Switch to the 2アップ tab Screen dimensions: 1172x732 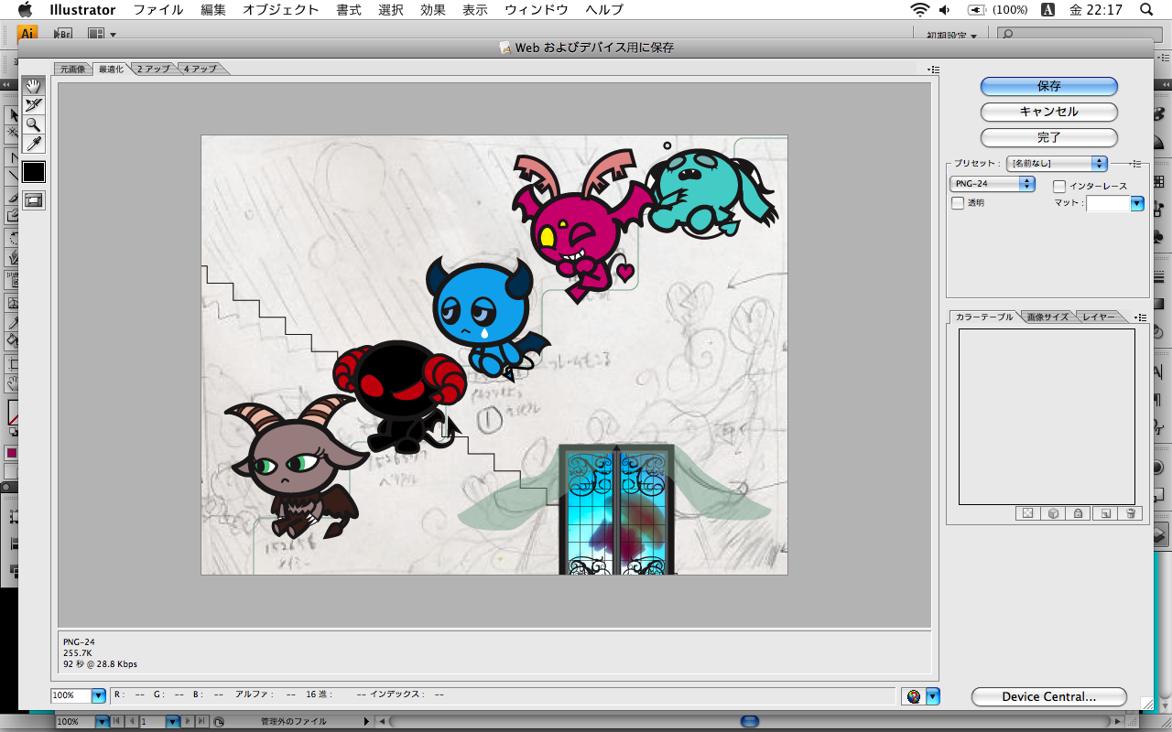[153, 70]
